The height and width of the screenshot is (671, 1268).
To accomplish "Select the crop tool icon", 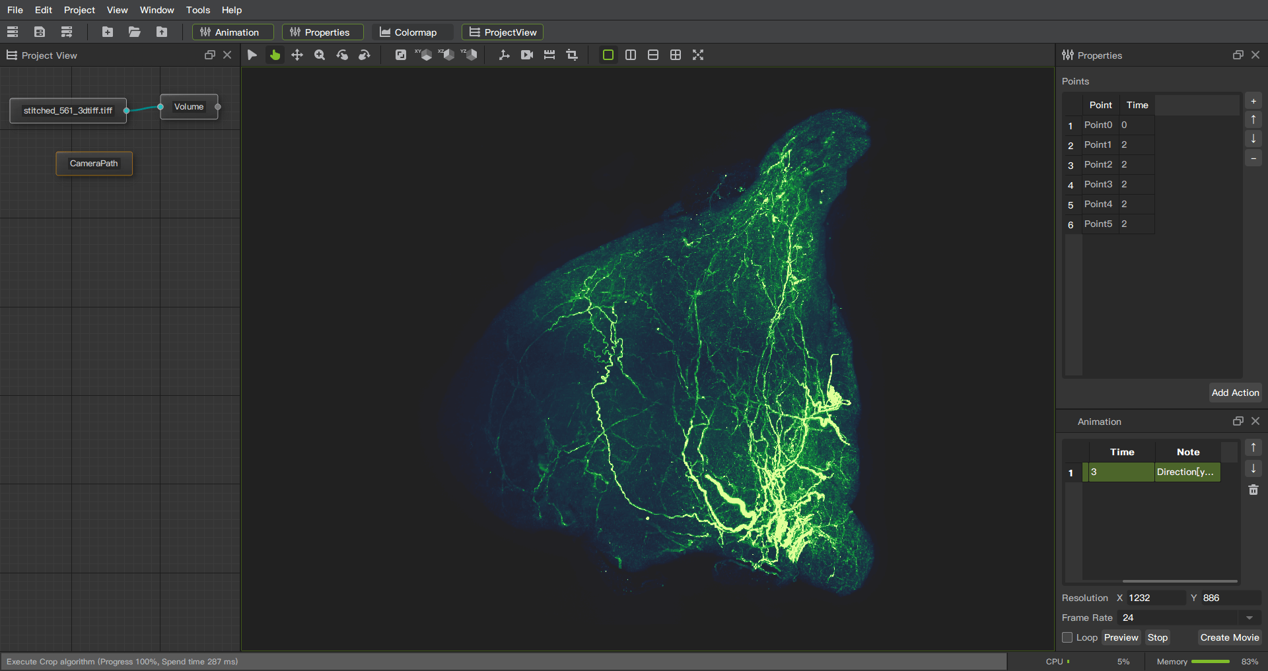I will pyautogui.click(x=572, y=55).
